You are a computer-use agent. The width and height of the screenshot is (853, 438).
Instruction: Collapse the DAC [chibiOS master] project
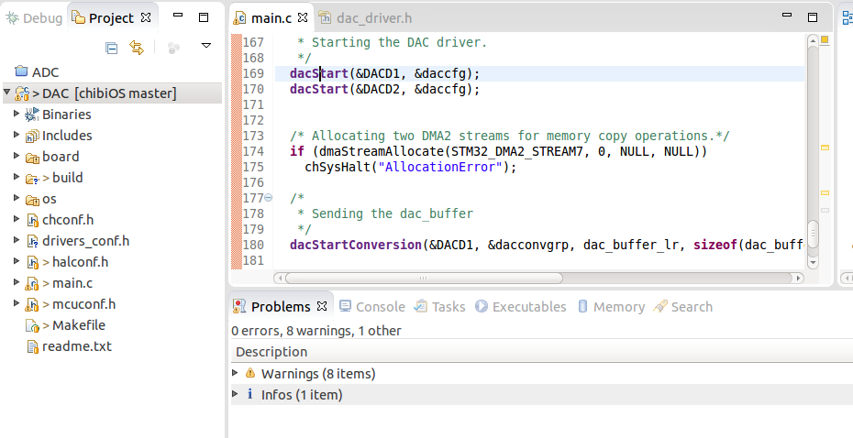(x=7, y=92)
